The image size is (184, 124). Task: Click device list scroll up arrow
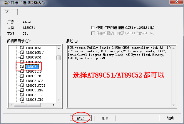point(59,48)
